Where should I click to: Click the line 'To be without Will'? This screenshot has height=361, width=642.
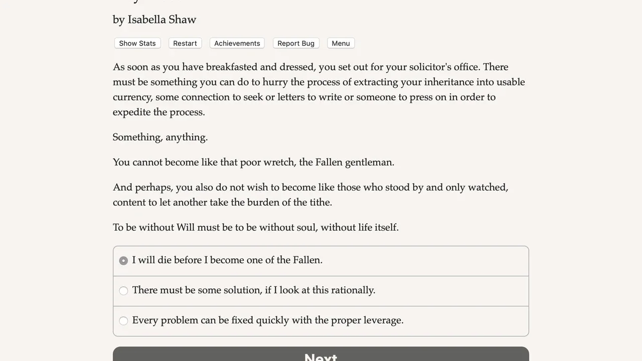[255, 228]
